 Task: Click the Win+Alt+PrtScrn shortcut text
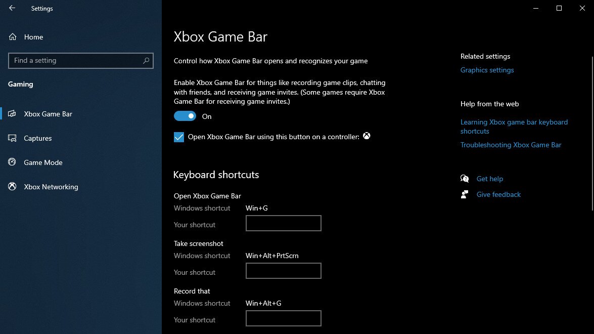272,256
